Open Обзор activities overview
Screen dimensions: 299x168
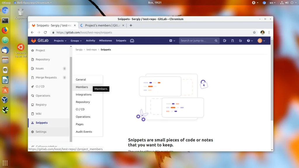6,3
